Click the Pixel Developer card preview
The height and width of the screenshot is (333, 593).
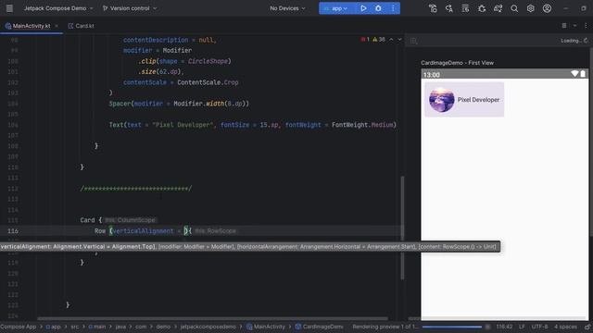(x=464, y=100)
